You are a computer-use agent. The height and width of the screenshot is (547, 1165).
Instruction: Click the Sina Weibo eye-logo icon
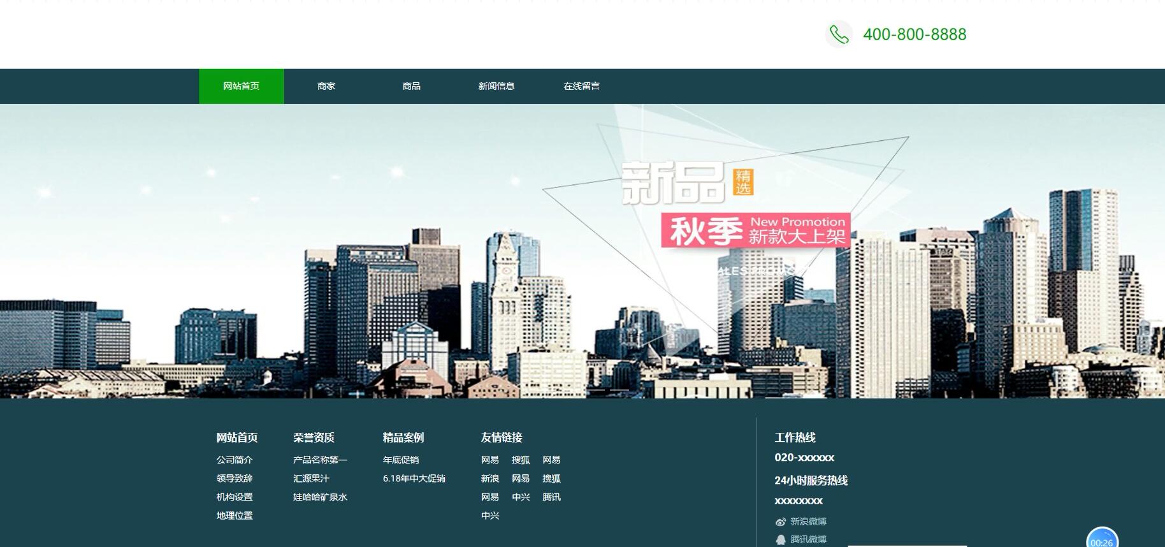pyautogui.click(x=781, y=521)
